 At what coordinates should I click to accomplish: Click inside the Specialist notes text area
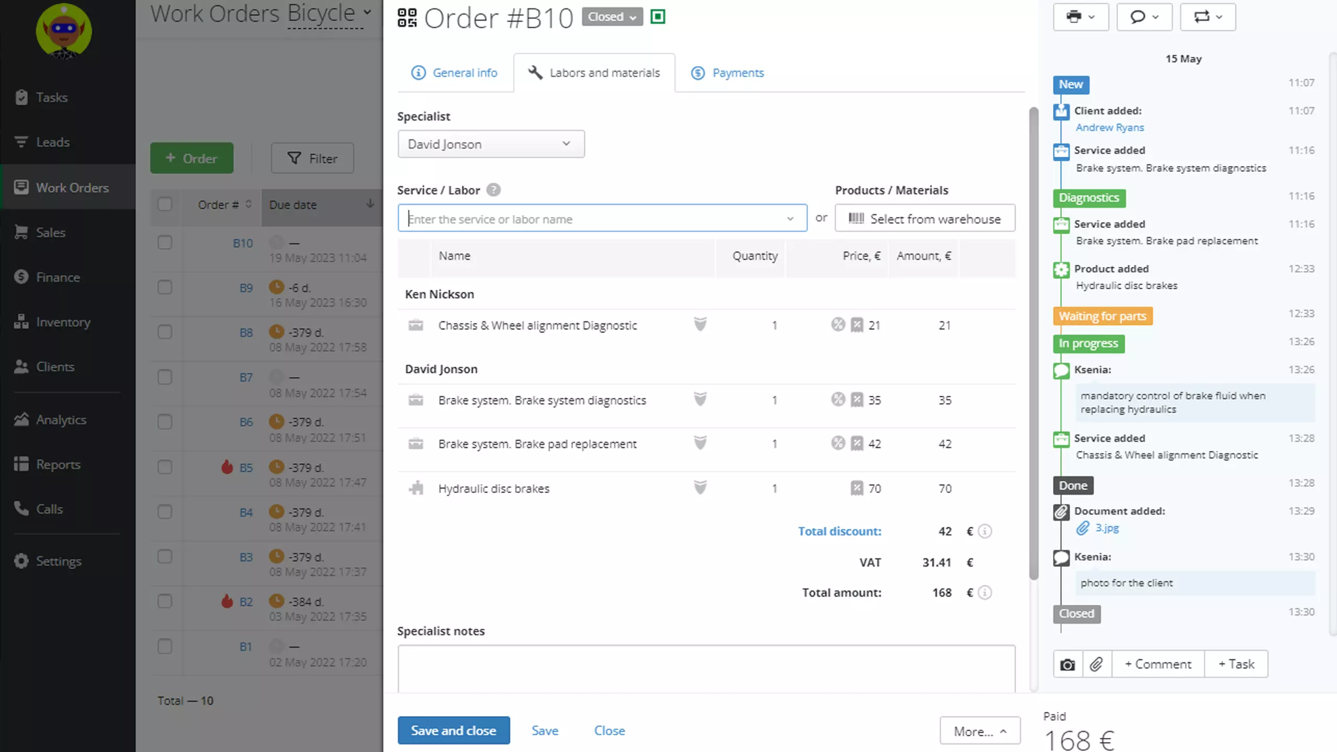[706, 669]
